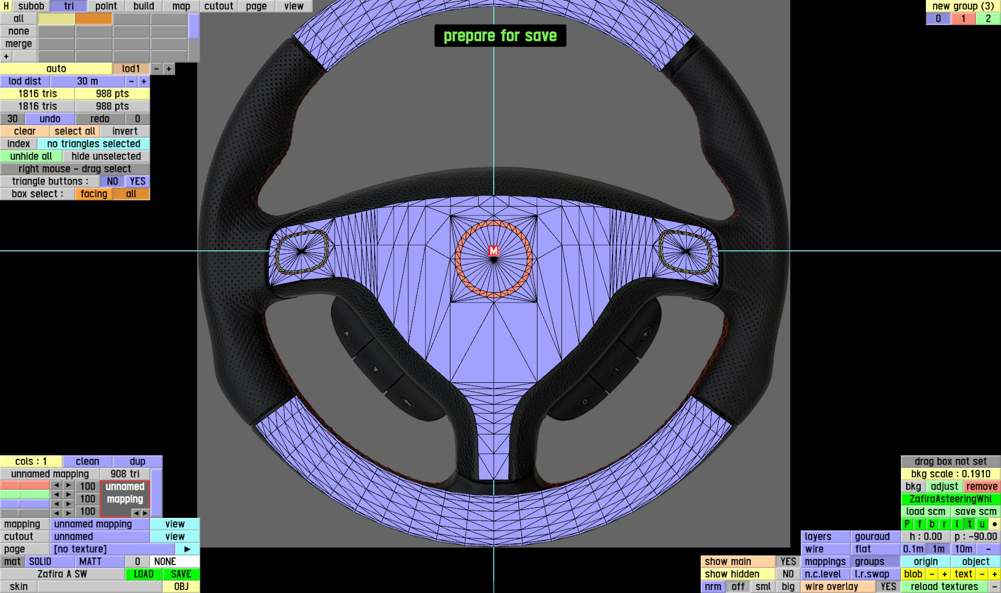
Task: Select the t top view button
Action: [969, 524]
